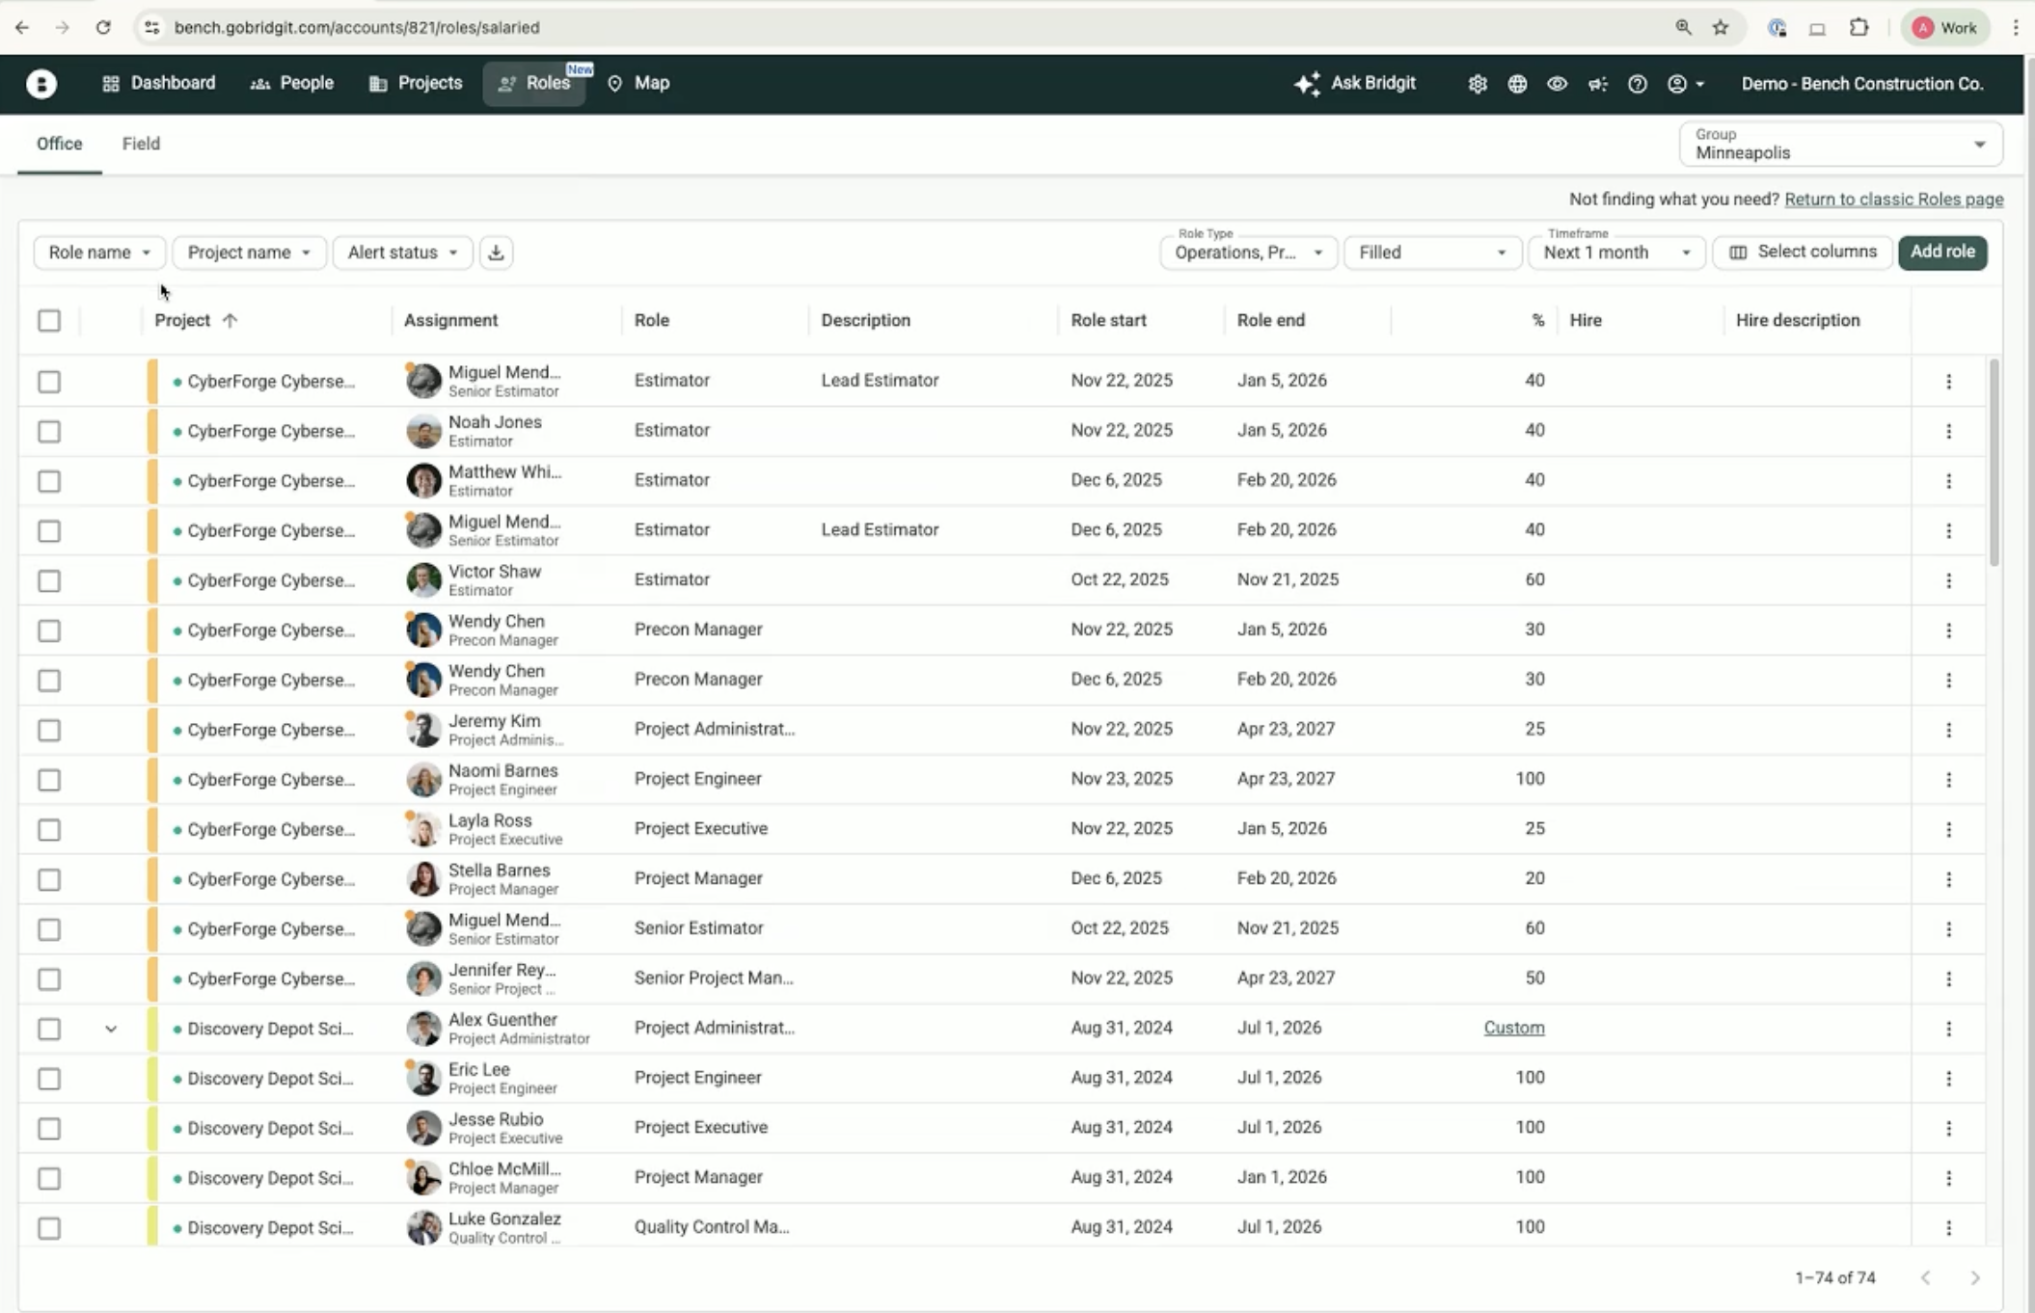Click the Add role button
The image size is (2035, 1313).
pyautogui.click(x=1942, y=252)
